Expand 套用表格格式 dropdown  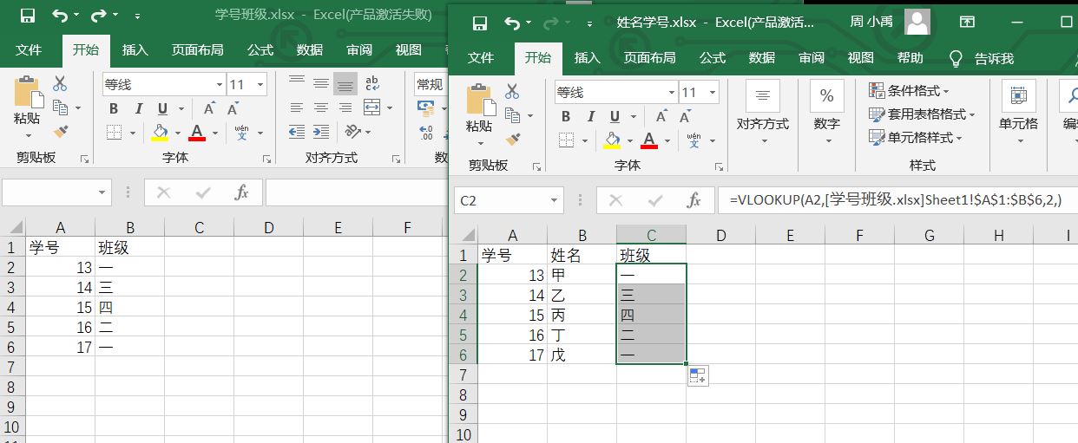coord(922,114)
